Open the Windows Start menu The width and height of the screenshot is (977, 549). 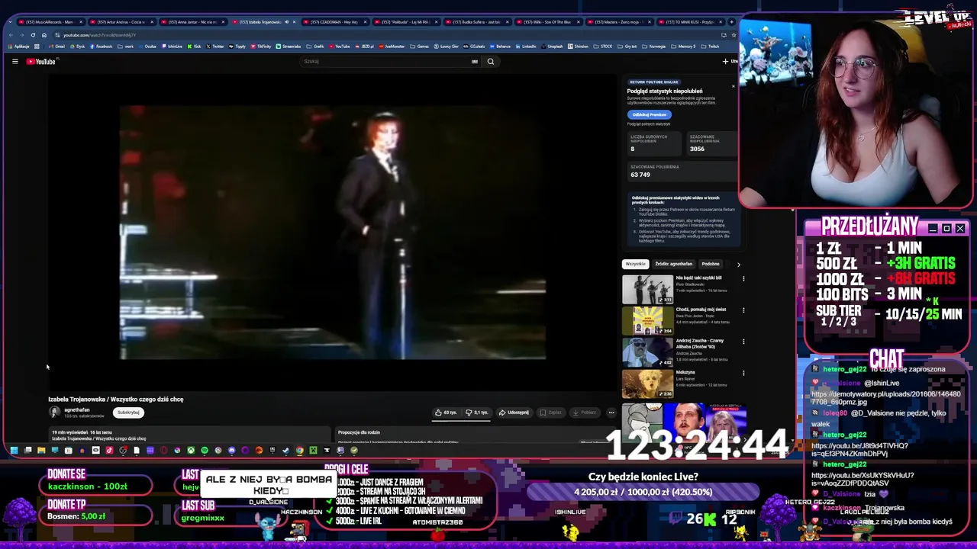14,451
